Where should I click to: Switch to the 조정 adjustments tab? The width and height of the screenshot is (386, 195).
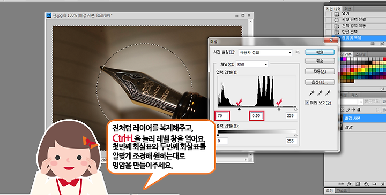point(329,191)
